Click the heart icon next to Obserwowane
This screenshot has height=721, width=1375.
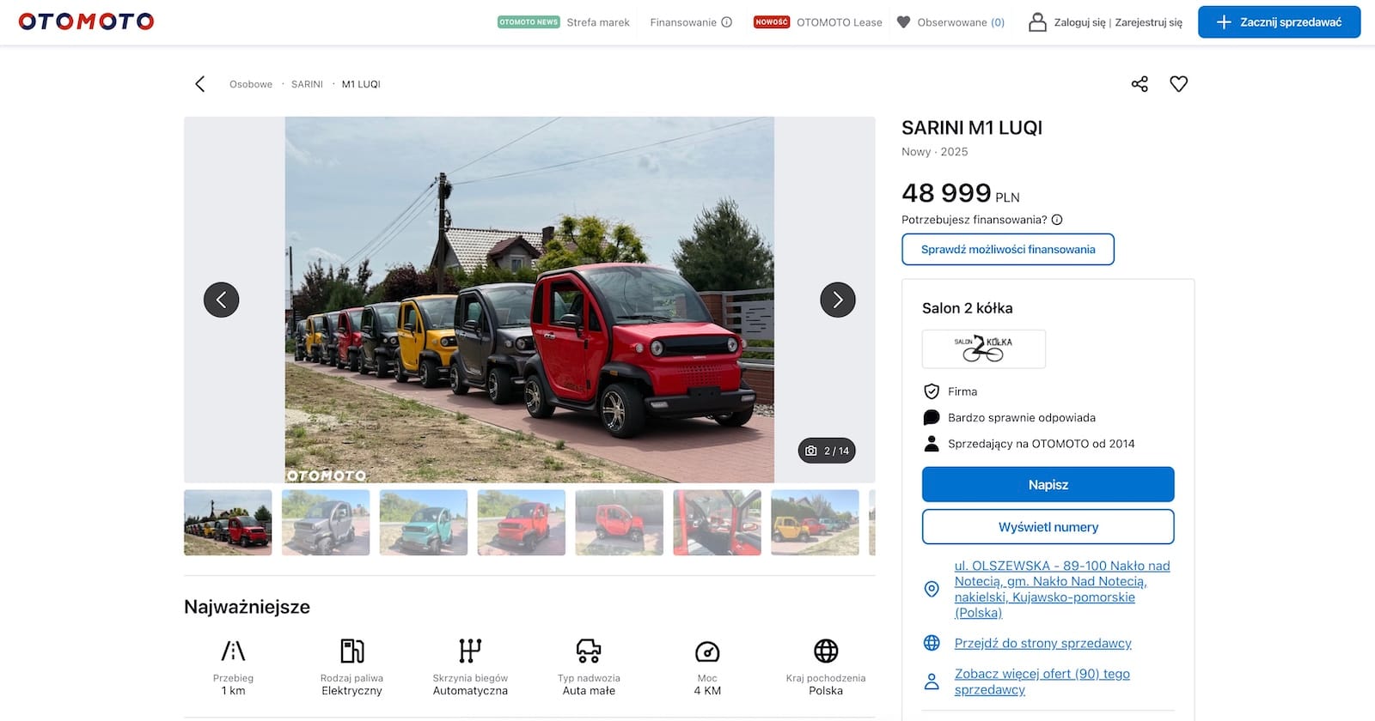pyautogui.click(x=903, y=22)
